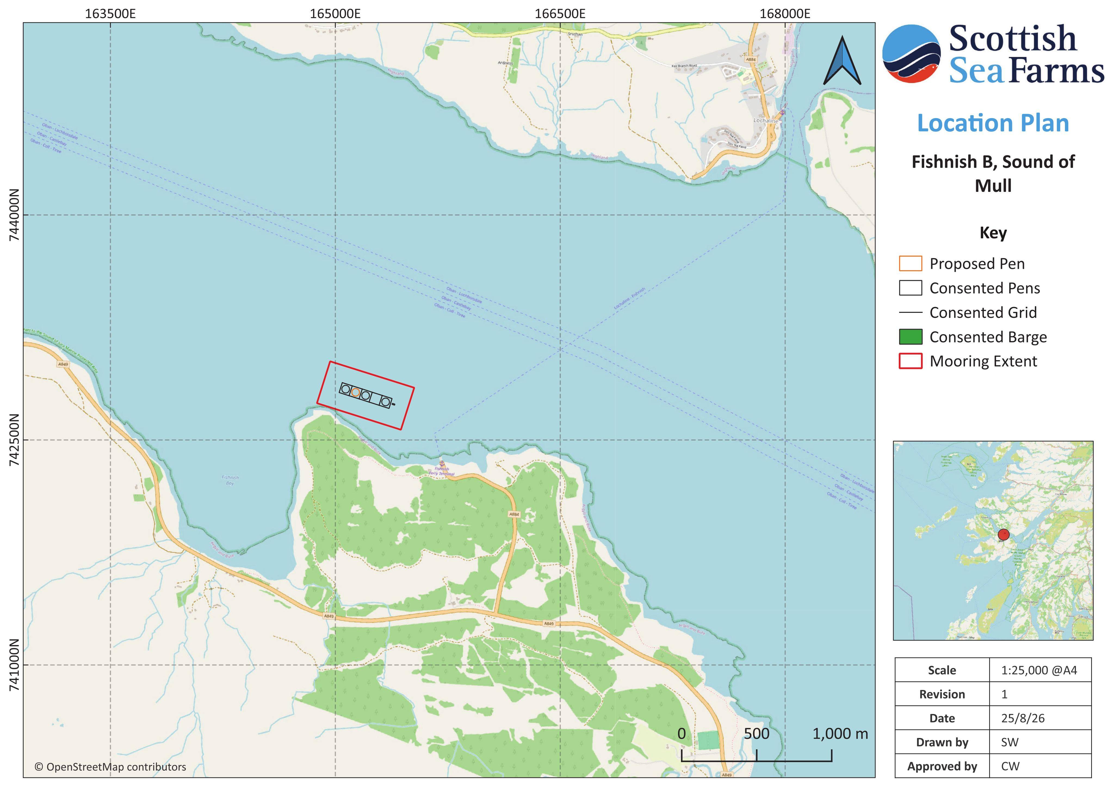
Task: Click the 'SW' drawn by value
Action: pyautogui.click(x=1010, y=743)
